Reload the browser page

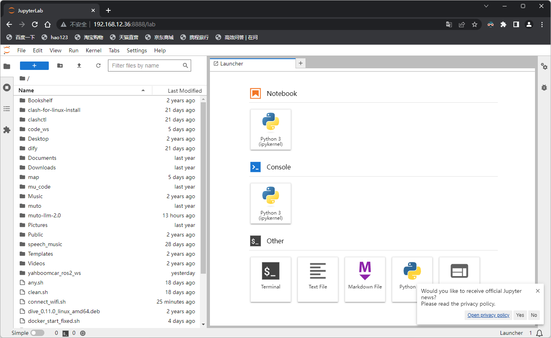point(35,24)
